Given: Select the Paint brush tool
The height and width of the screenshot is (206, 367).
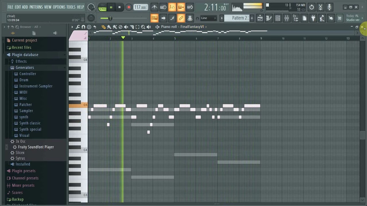Looking at the screenshot, I should point(109,27).
